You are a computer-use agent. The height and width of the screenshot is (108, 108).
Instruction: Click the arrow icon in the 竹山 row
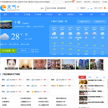48,86
